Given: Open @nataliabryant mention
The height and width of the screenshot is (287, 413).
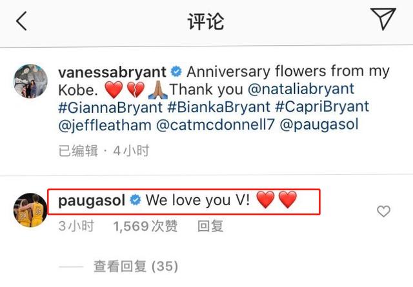Looking at the screenshot, I should (x=301, y=89).
